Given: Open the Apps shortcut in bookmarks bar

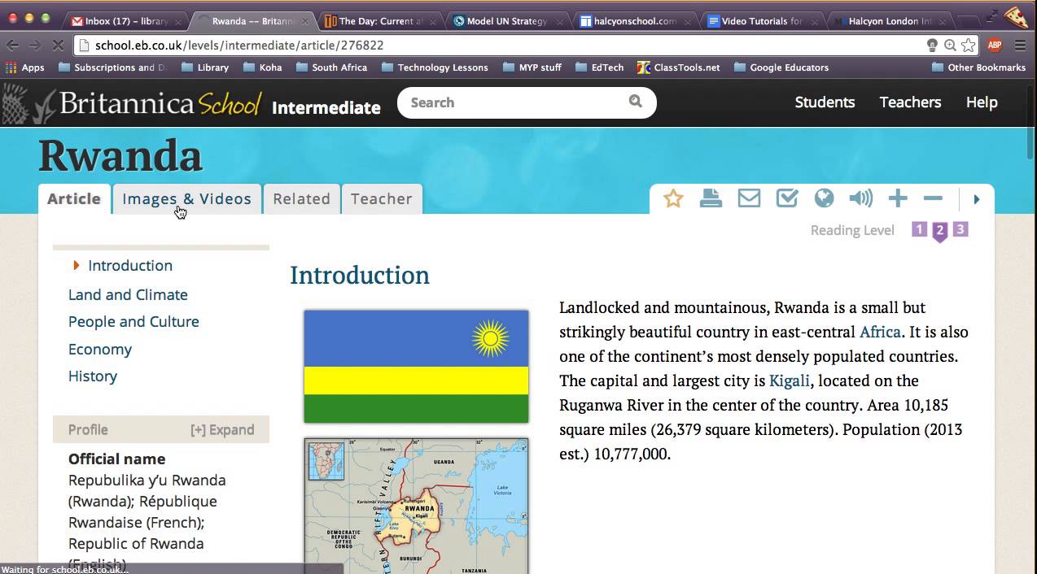Looking at the screenshot, I should pyautogui.click(x=25, y=67).
